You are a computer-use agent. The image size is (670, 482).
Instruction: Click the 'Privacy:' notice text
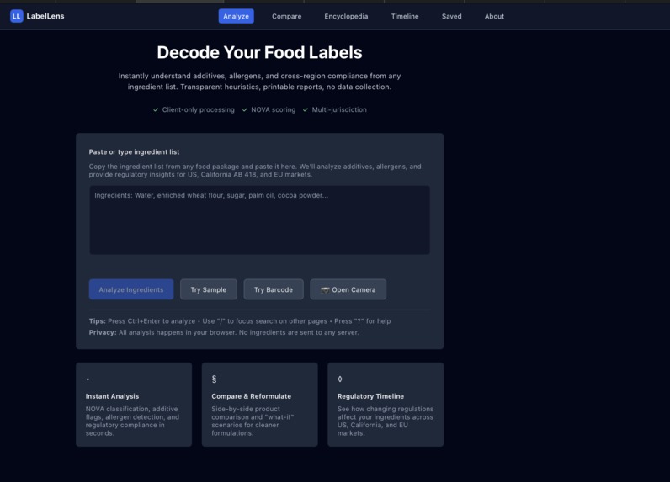point(224,332)
